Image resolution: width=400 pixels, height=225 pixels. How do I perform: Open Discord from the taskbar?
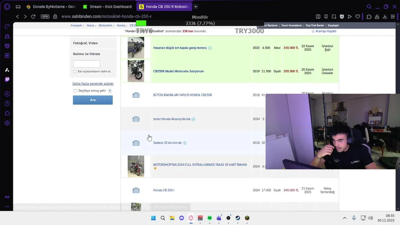click(182, 218)
